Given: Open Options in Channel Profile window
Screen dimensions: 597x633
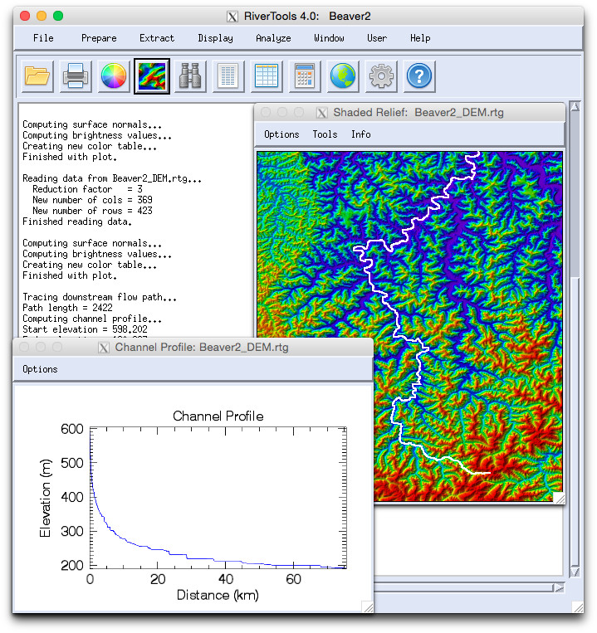Looking at the screenshot, I should click(x=40, y=369).
